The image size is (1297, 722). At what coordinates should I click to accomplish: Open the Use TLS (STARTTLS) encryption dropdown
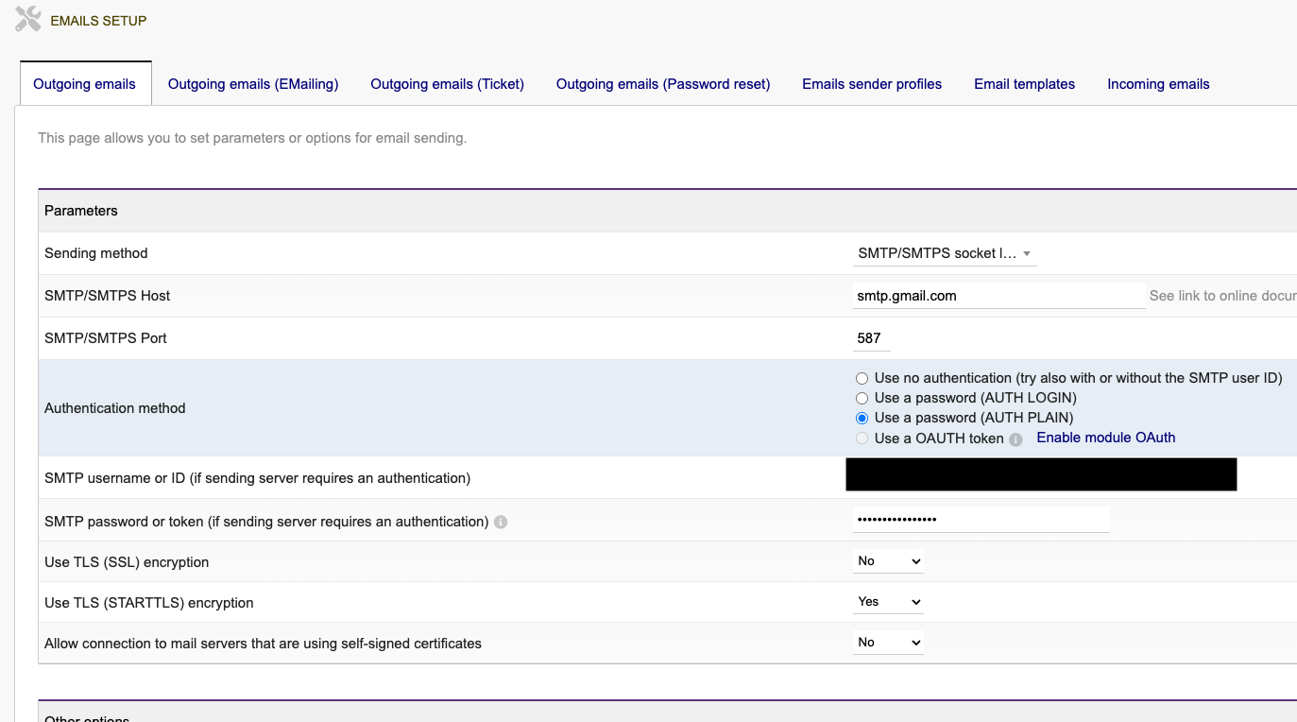(x=888, y=602)
